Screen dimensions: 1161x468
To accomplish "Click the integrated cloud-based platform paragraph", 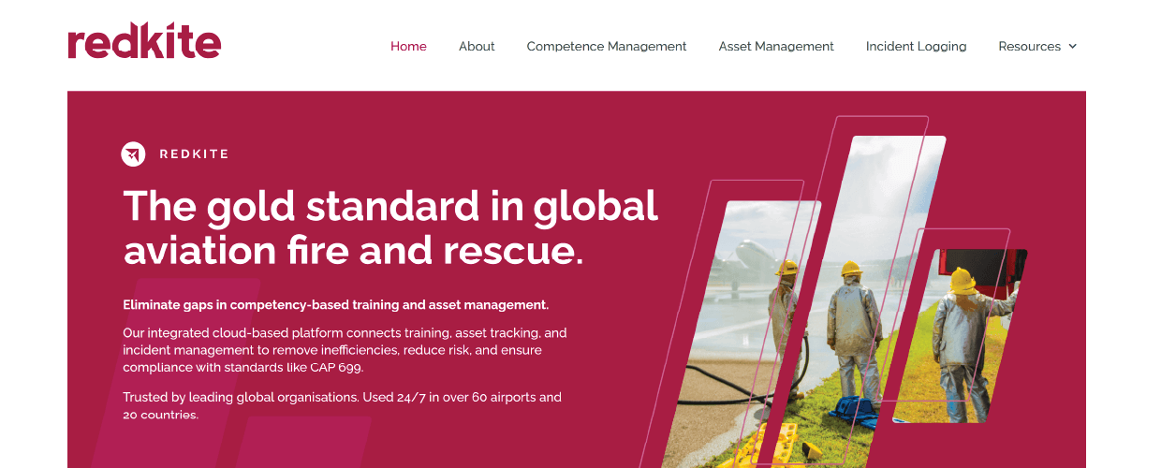I will [345, 350].
